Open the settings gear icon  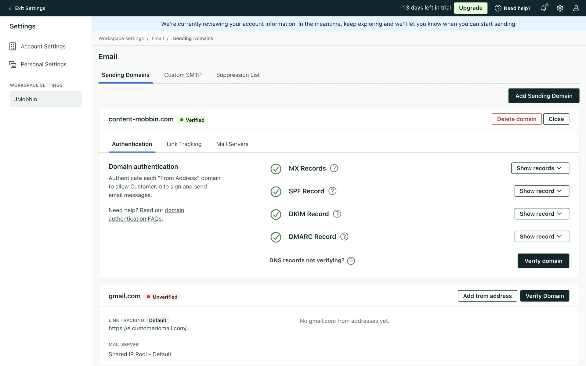tap(560, 8)
